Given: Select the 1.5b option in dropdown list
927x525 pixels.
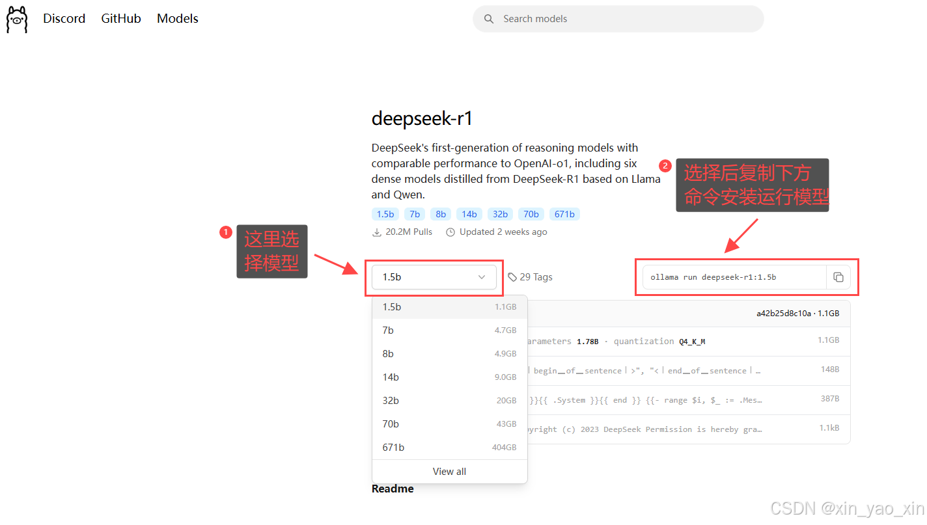Looking at the screenshot, I should pyautogui.click(x=449, y=307).
